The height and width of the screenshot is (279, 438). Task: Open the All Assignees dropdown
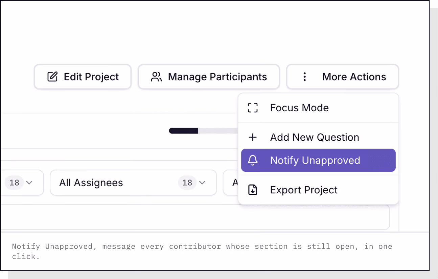pyautogui.click(x=133, y=183)
